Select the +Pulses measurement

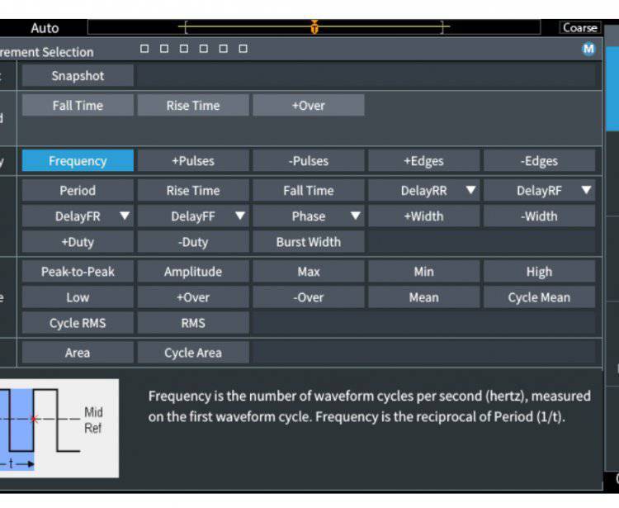(x=193, y=161)
